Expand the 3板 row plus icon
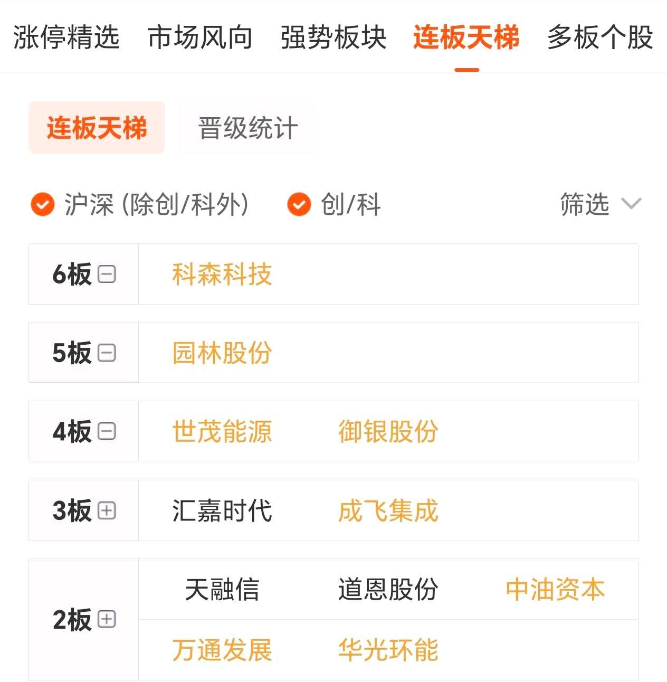Screen dimensions: 667x682 [x=107, y=510]
